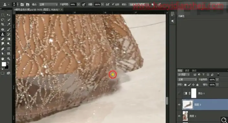Viewport: 228px width, 123px height.
Task: Select the Rectangular Marquee tool
Action: pos(3,15)
